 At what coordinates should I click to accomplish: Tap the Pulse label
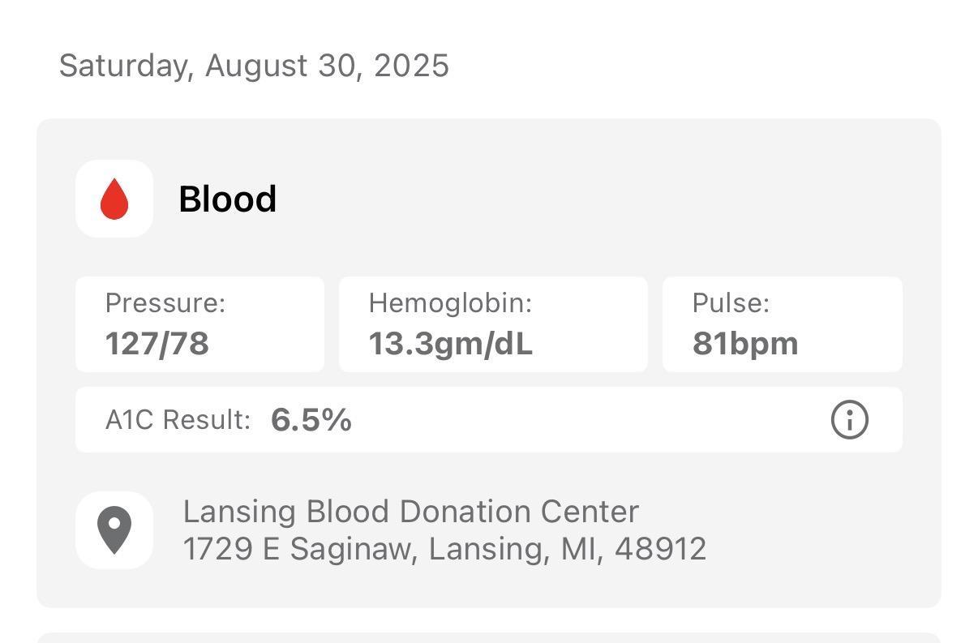[731, 303]
